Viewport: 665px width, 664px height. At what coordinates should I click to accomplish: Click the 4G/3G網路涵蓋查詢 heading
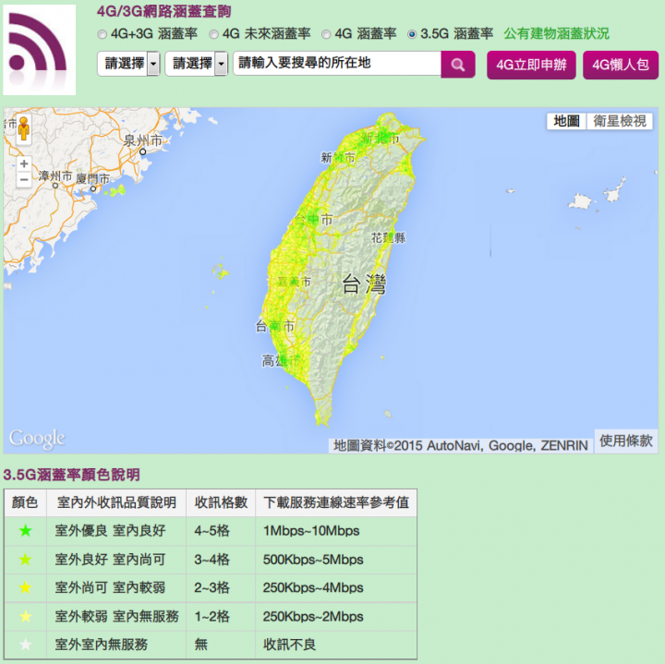163,11
